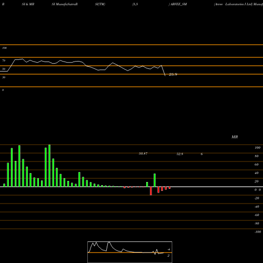Click the 30 level on the RSI axis

[x=4, y=77]
